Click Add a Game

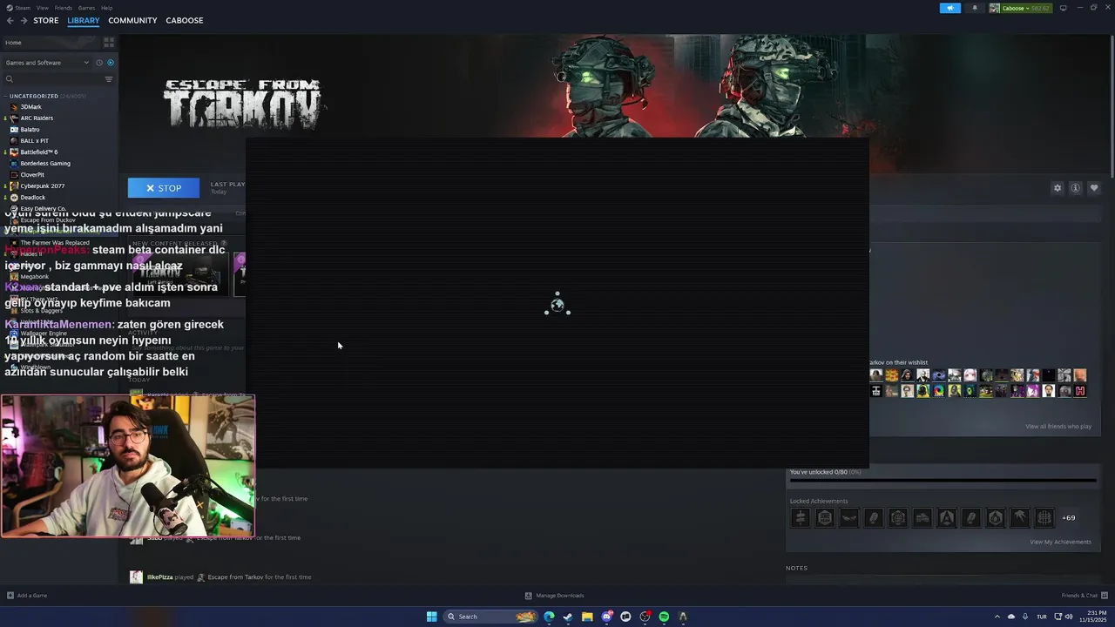tap(27, 596)
